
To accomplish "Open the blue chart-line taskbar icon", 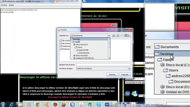I will click(x=107, y=105).
